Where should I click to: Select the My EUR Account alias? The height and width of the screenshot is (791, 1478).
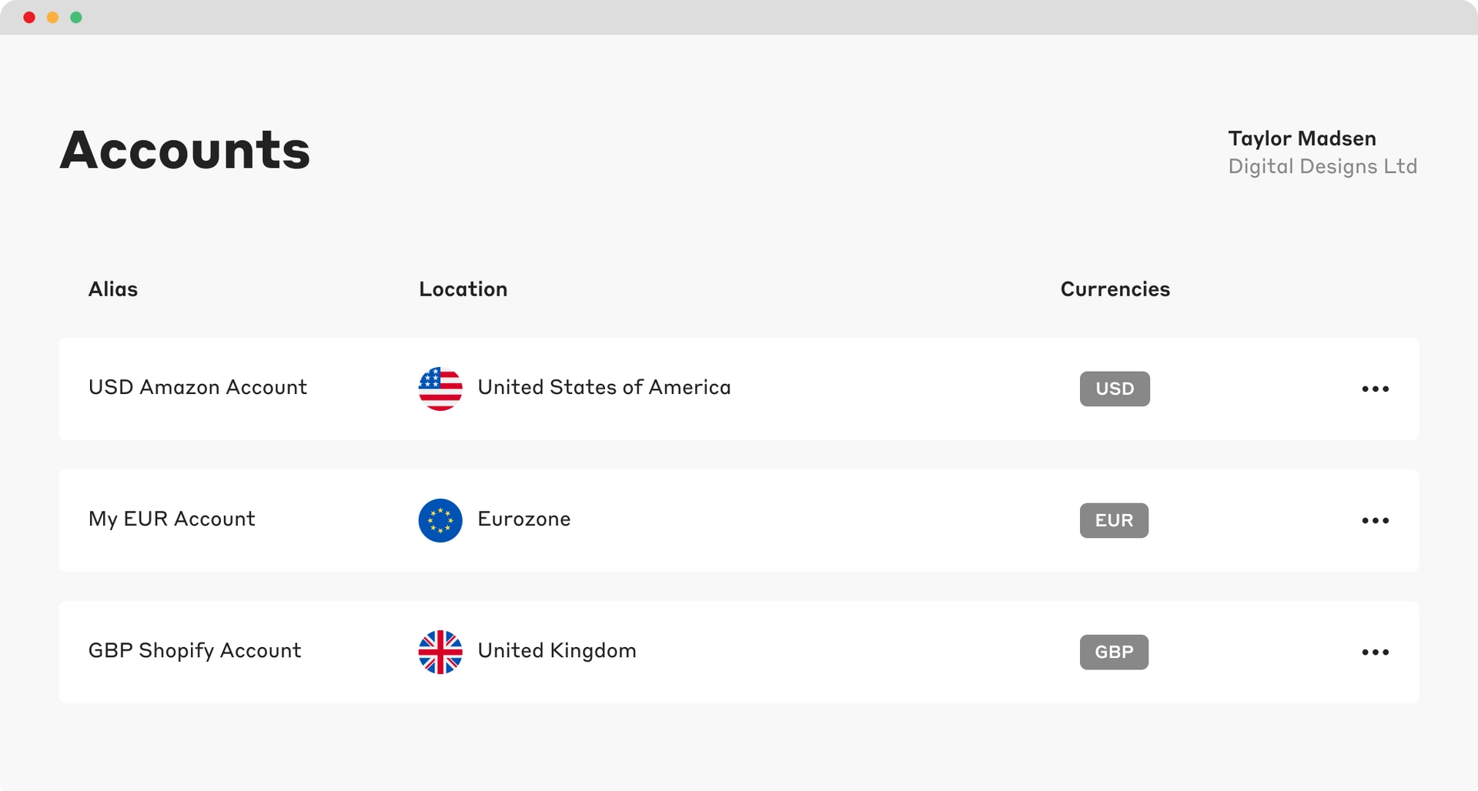[172, 519]
